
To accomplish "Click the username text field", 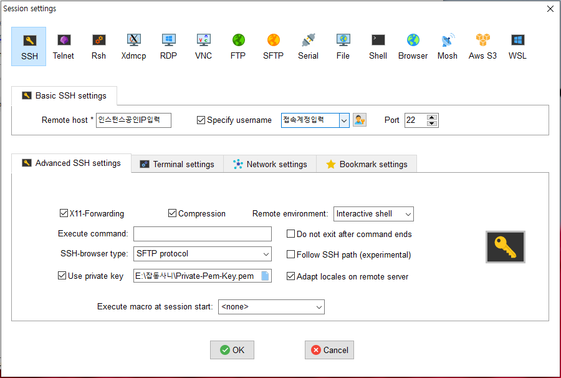I will click(x=310, y=120).
